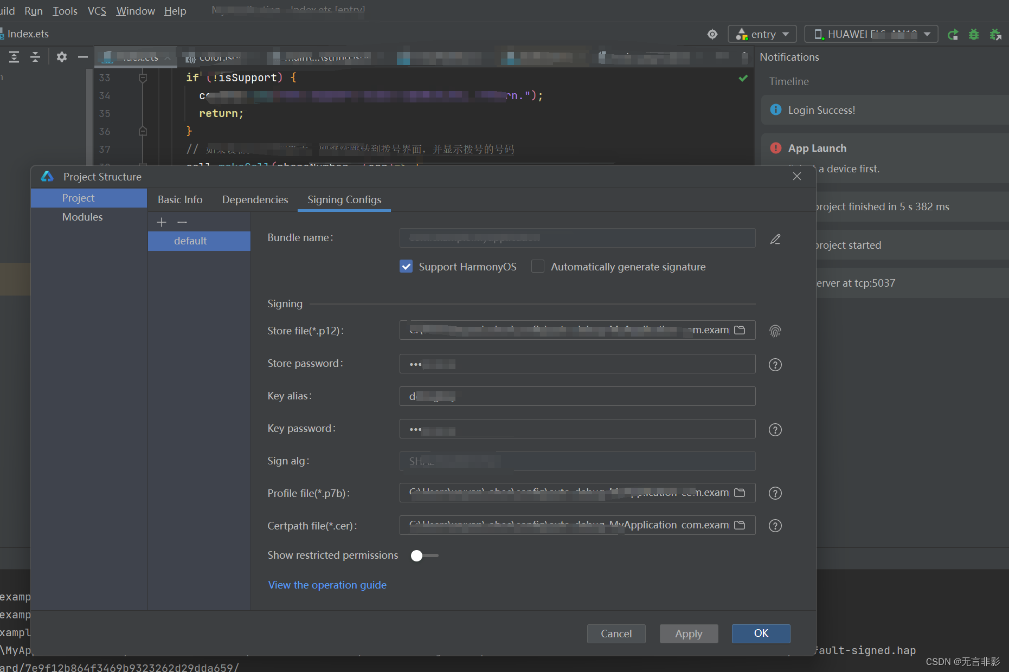This screenshot has width=1009, height=672.
Task: Switch to Basic Info tab
Action: pos(180,199)
